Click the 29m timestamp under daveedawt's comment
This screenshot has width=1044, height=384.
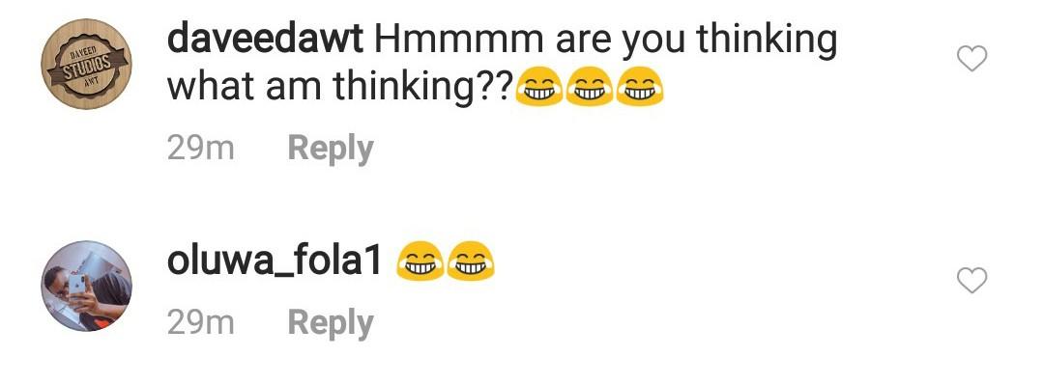[x=200, y=149]
